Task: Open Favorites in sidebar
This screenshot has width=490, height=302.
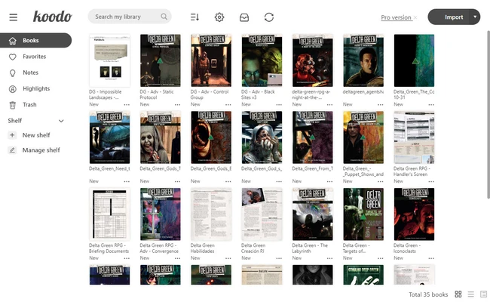Action: 35,57
